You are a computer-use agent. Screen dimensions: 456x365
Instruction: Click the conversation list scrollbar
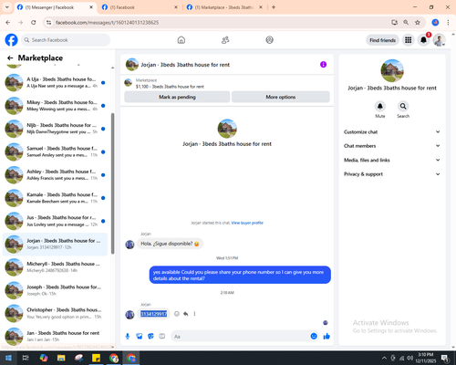[113, 183]
